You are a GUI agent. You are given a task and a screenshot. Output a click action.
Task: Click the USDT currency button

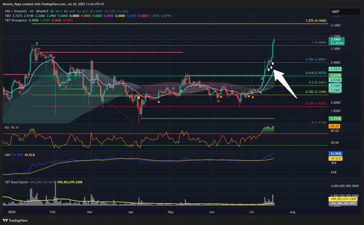click(345, 12)
